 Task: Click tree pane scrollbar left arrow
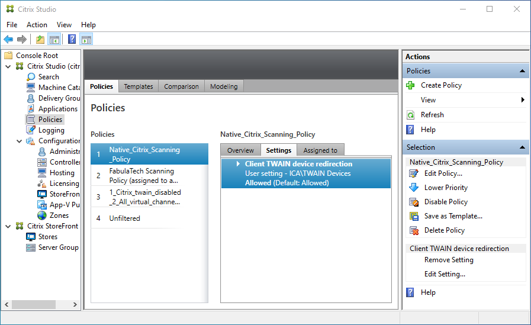[x=7, y=305]
